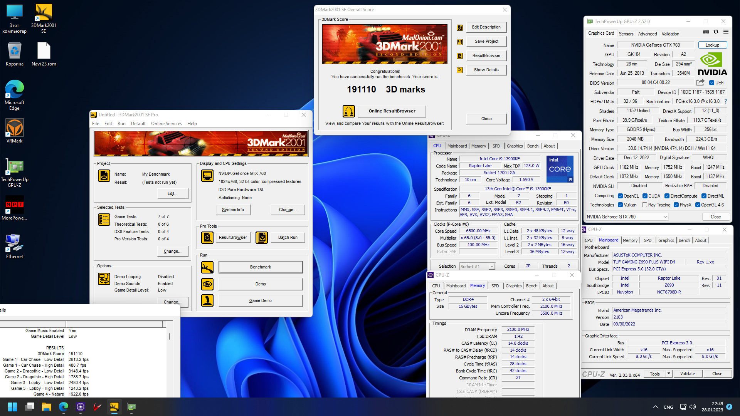The height and width of the screenshot is (416, 740).
Task: Click the Windows Start button on taskbar
Action: pos(12,407)
